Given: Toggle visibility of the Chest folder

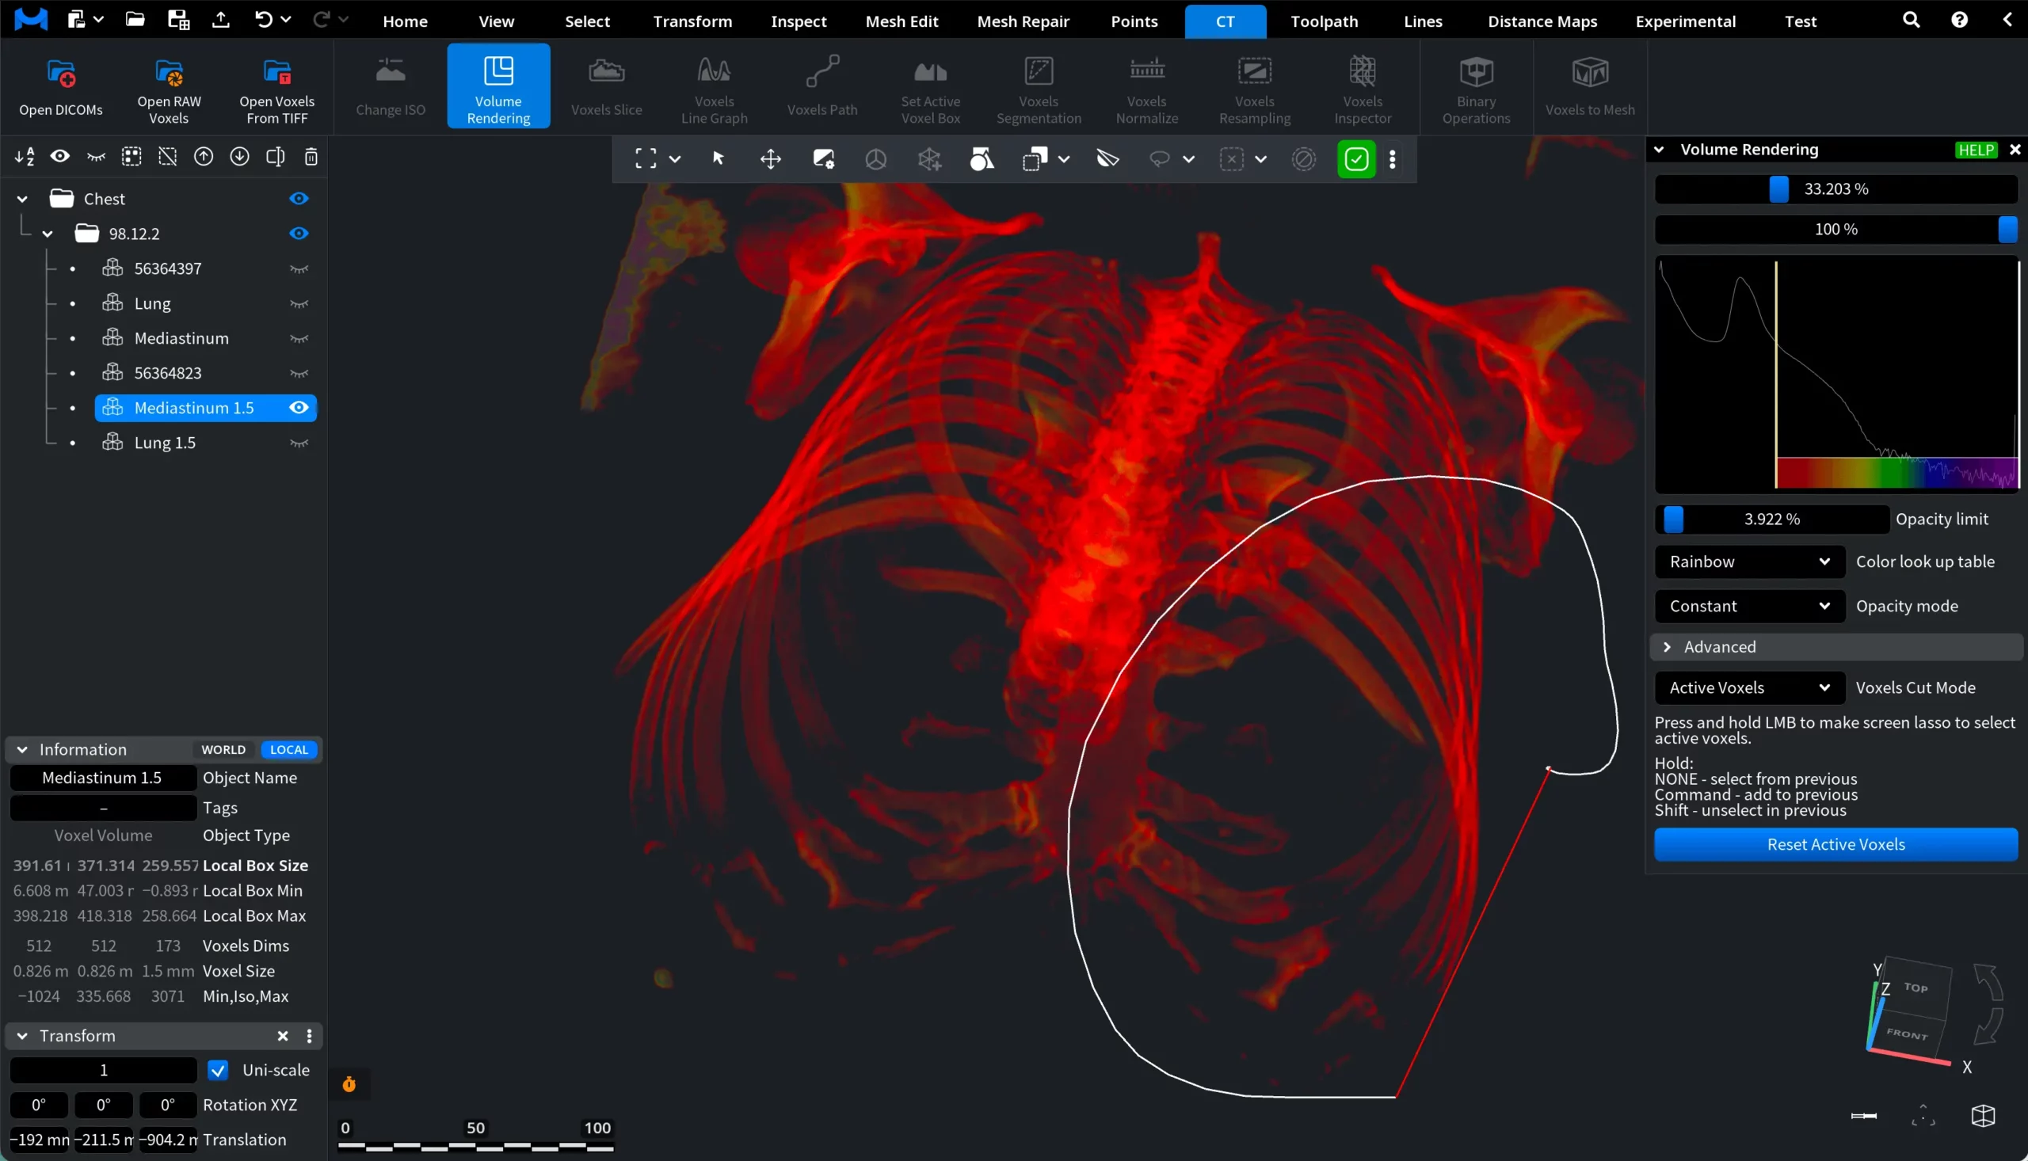Looking at the screenshot, I should (299, 199).
